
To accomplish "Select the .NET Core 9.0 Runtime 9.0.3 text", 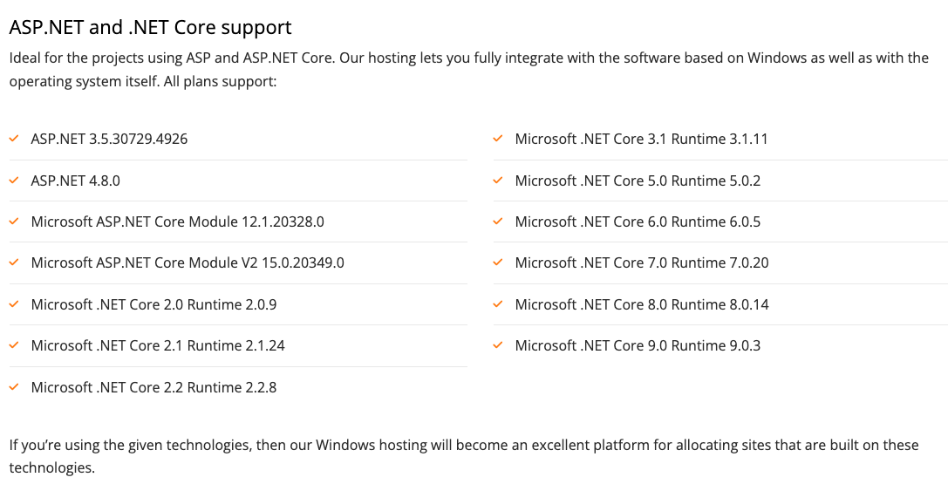I will point(638,345).
